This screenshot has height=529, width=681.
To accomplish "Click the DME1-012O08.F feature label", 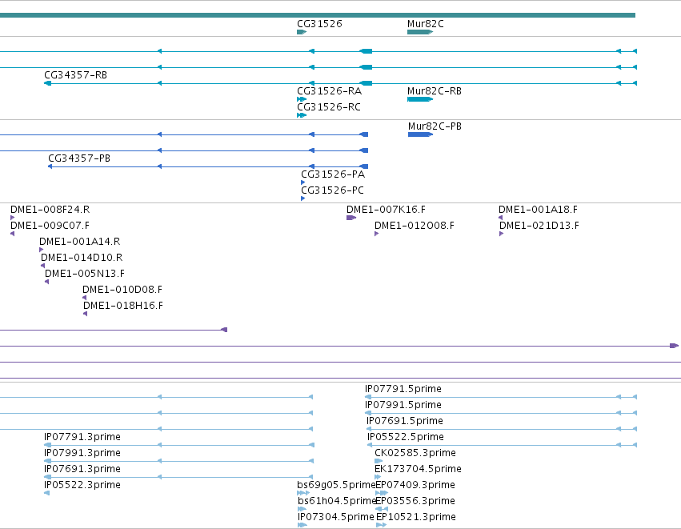I will coord(415,226).
